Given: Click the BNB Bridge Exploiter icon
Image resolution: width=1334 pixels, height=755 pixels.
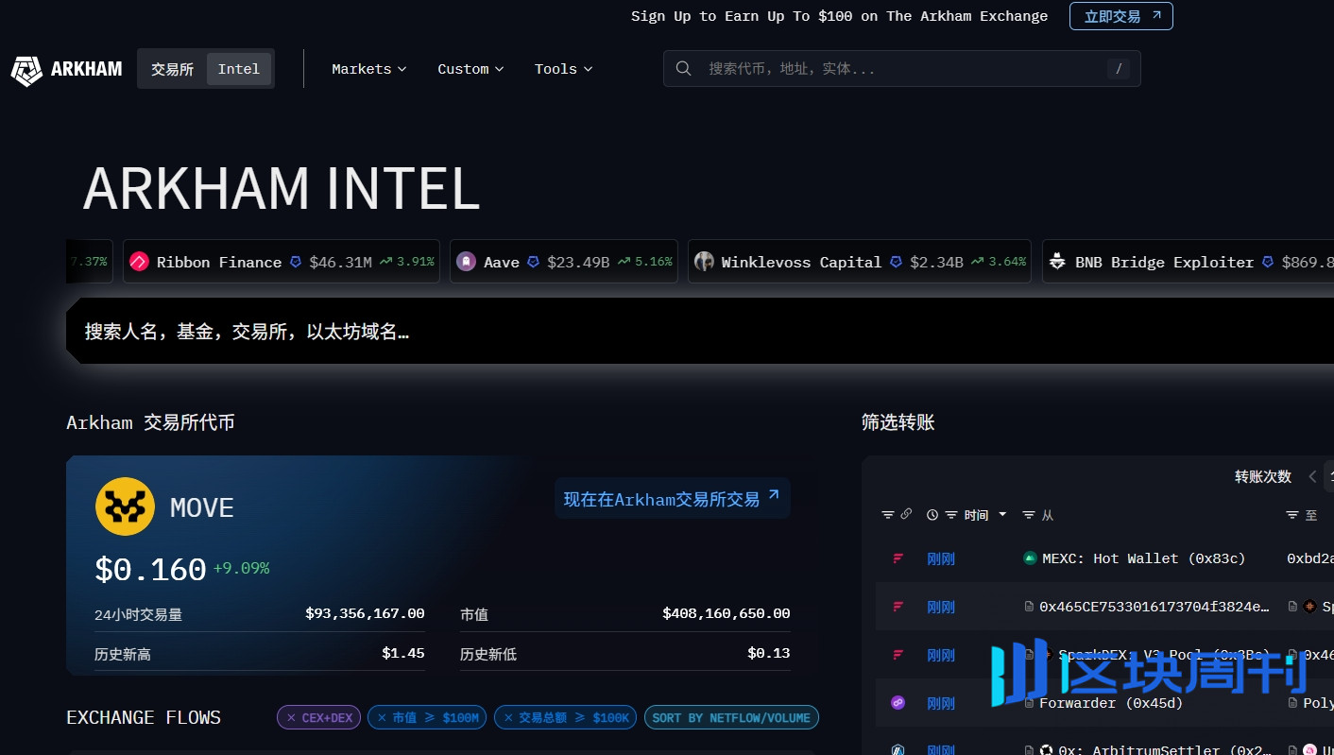Looking at the screenshot, I should [1057, 262].
